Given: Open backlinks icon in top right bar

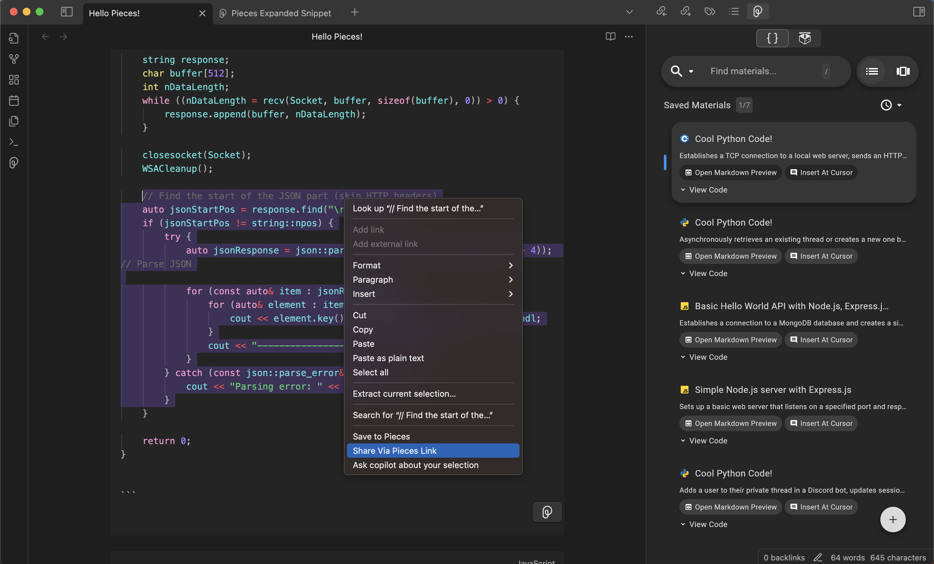Looking at the screenshot, I should tap(662, 11).
